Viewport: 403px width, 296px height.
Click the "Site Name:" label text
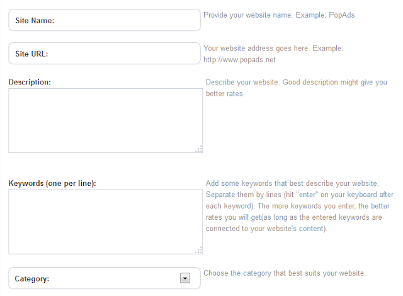pyautogui.click(x=35, y=20)
